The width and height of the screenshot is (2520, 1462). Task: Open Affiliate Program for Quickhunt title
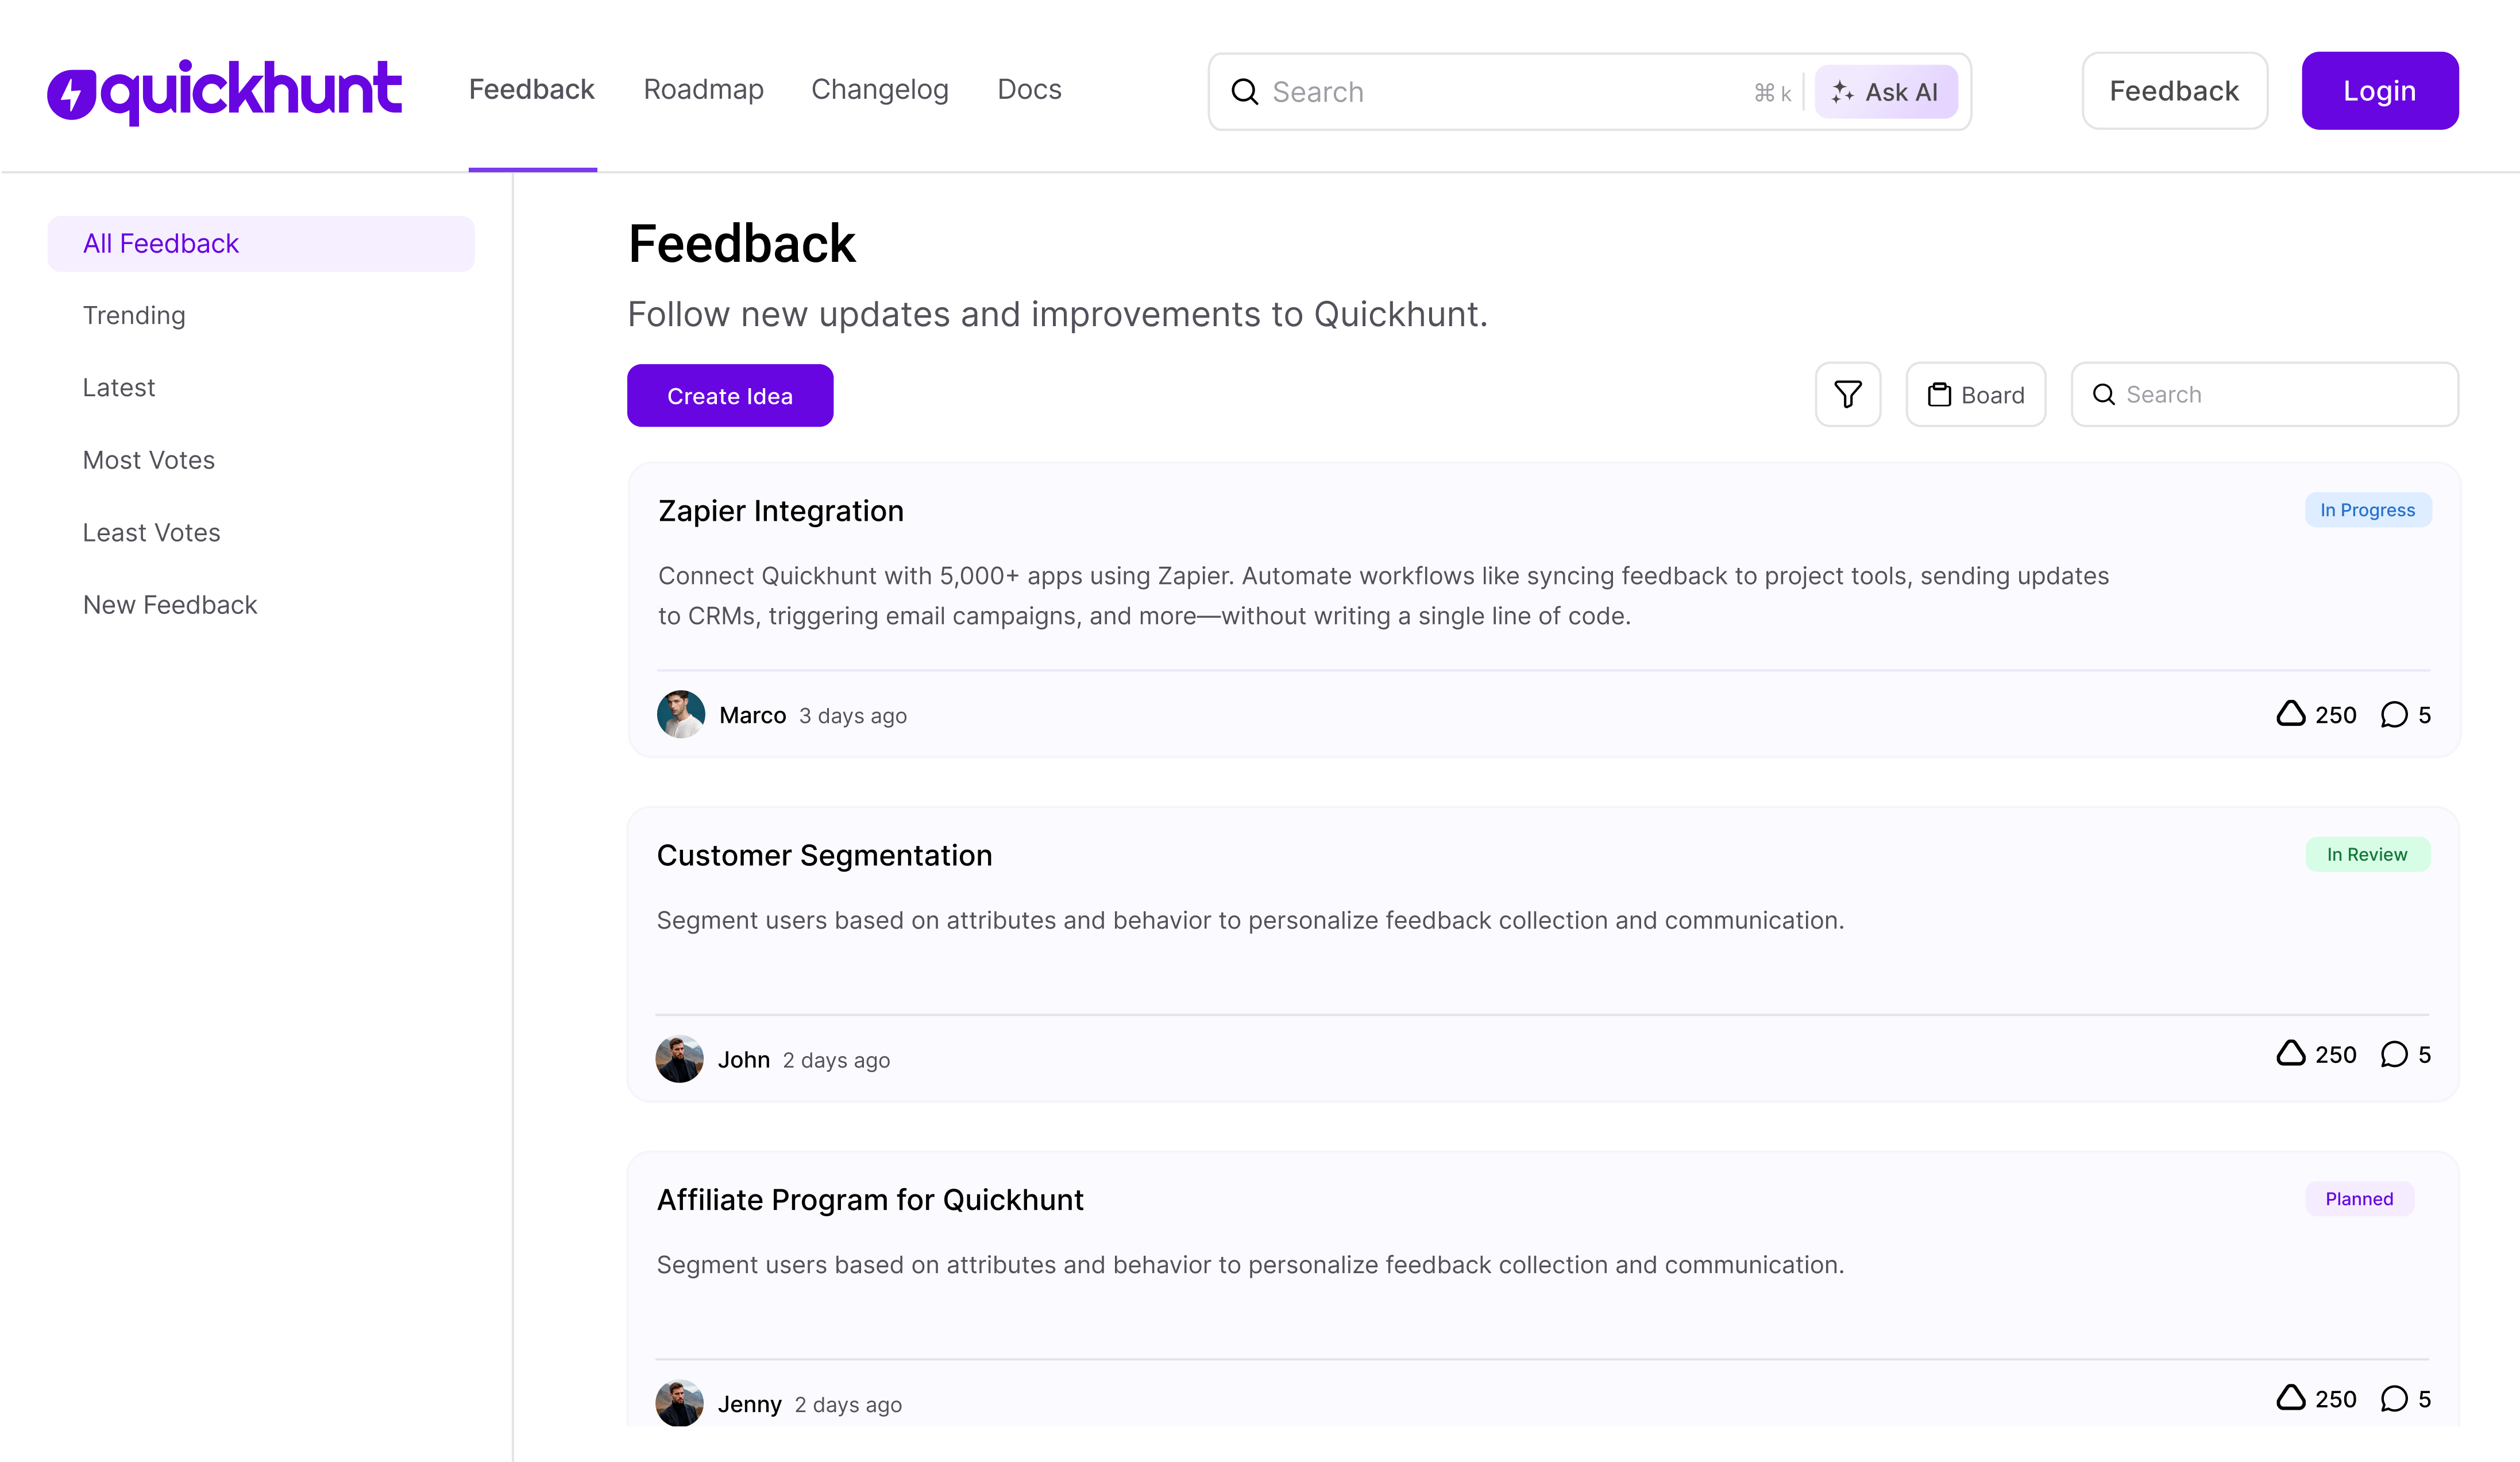click(x=870, y=1199)
